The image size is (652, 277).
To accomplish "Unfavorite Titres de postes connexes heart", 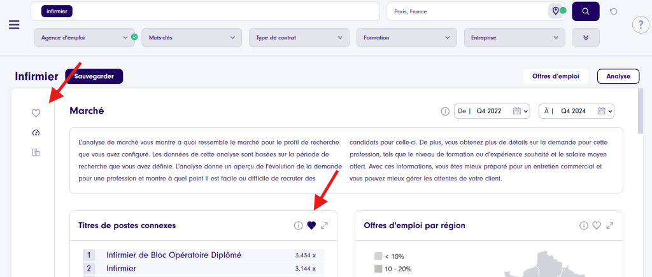I will [x=311, y=226].
